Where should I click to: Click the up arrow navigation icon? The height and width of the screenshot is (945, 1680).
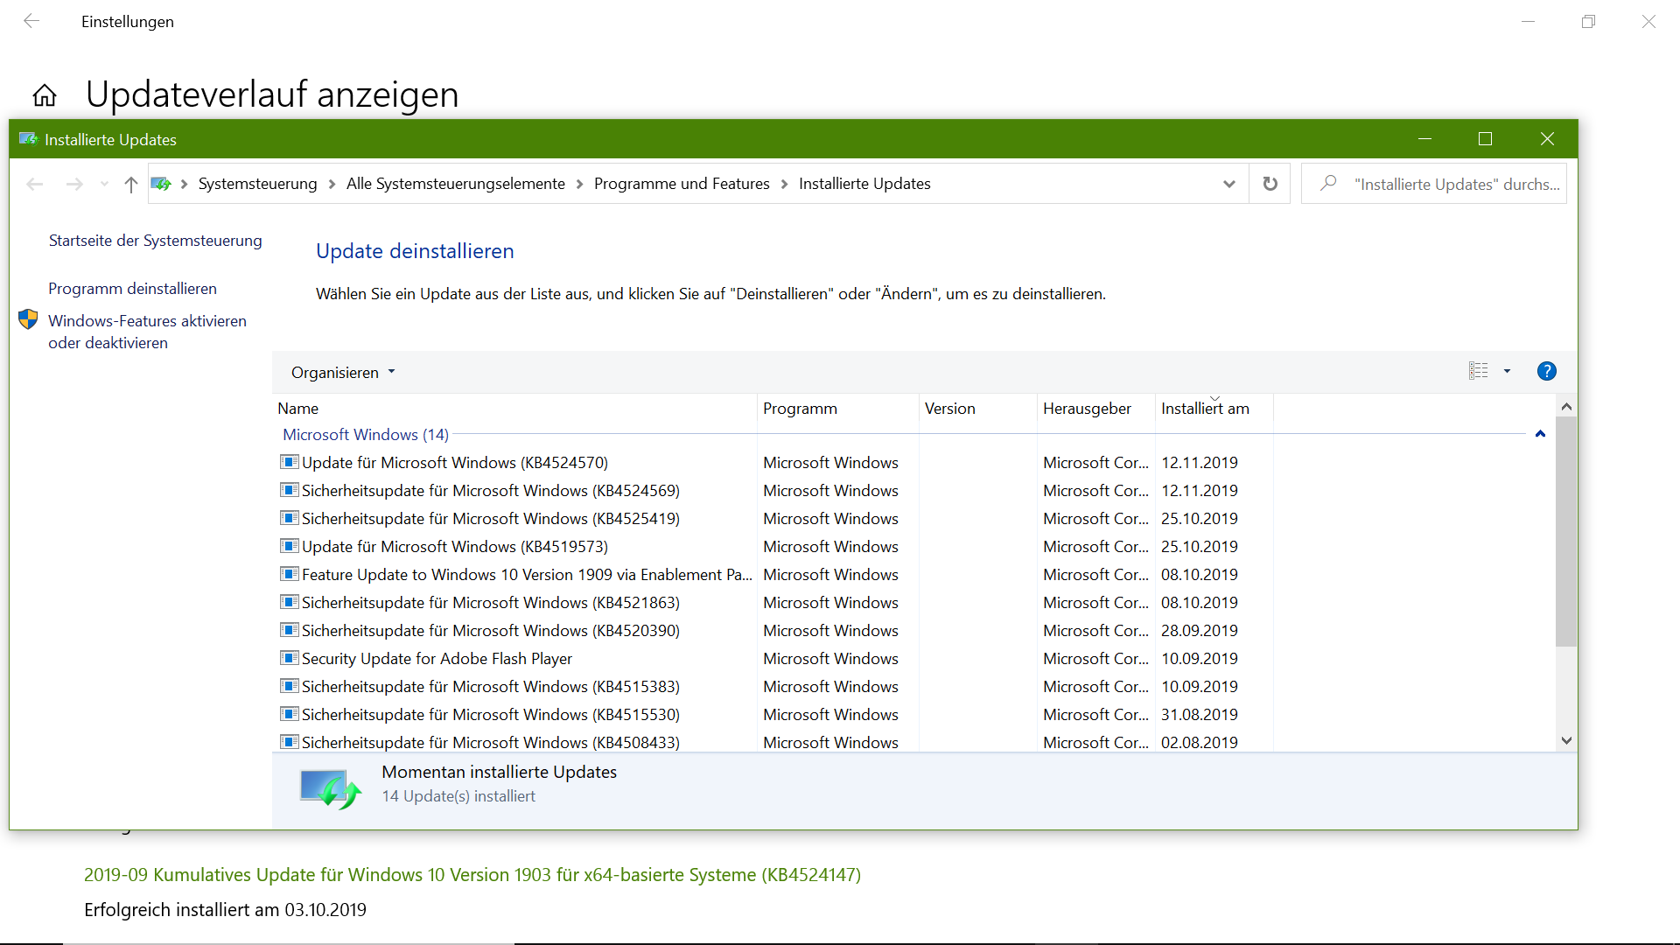[x=131, y=185]
